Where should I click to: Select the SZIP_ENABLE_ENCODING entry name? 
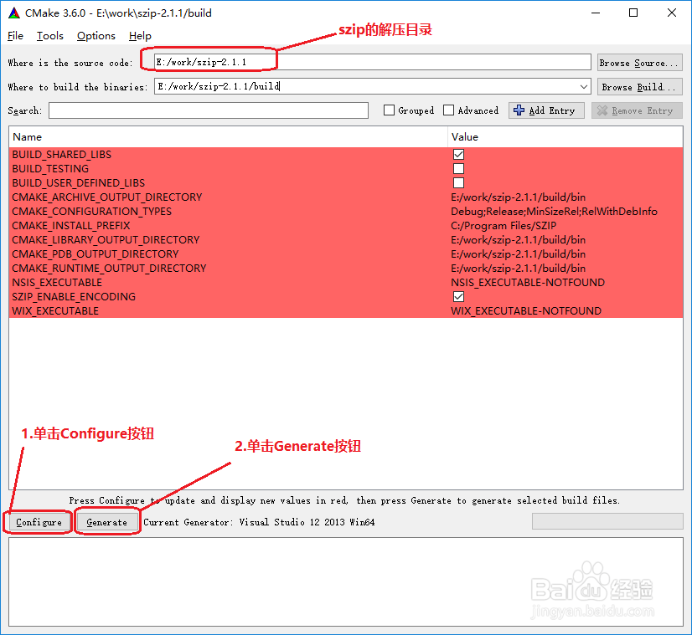[74, 296]
